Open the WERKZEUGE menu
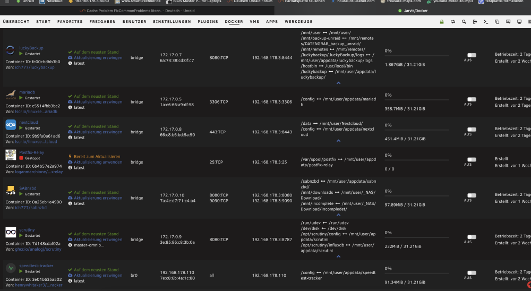Image resolution: width=531 pixels, height=291 pixels. 298,22
